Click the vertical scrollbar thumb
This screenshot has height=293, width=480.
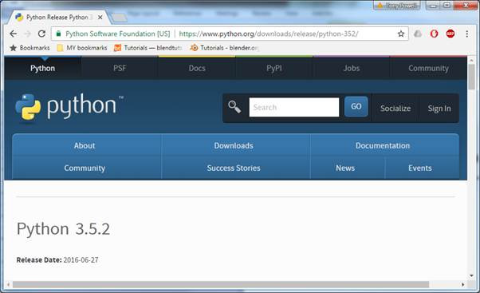(x=471, y=77)
